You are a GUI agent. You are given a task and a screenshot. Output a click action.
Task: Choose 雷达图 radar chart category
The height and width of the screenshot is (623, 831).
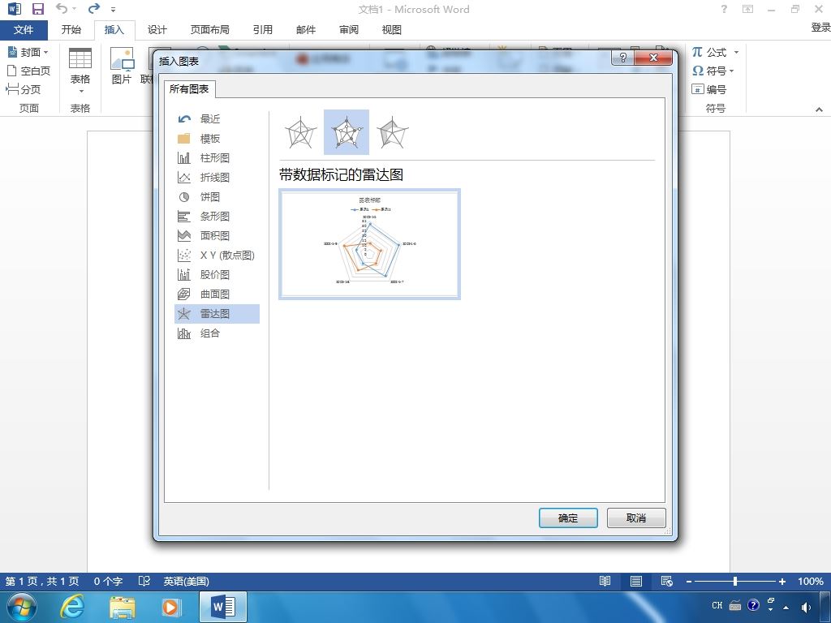(217, 314)
